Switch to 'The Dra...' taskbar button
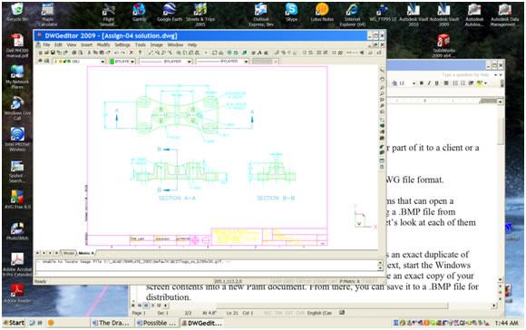This screenshot has height=330, width=526. point(111,323)
